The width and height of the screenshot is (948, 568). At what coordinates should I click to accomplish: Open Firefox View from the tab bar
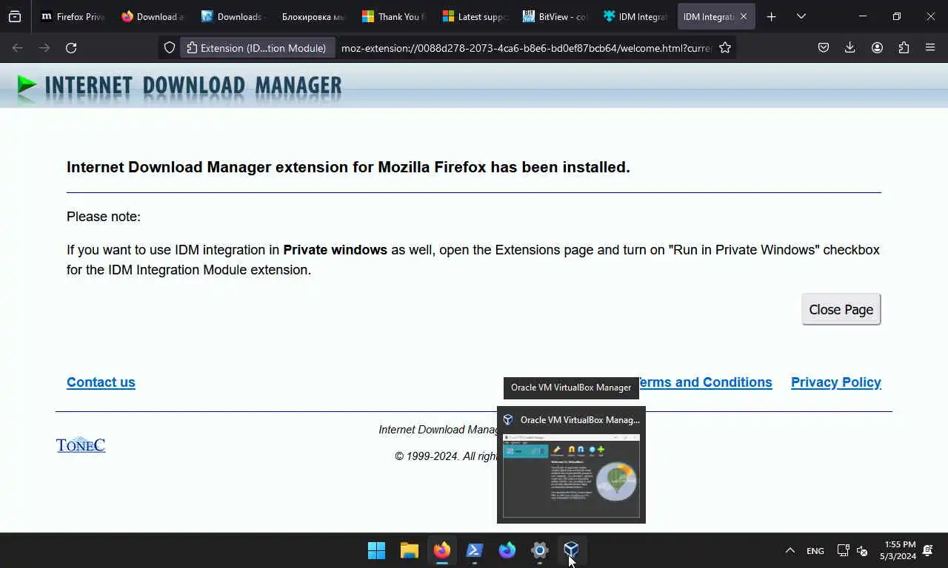pyautogui.click(x=15, y=16)
